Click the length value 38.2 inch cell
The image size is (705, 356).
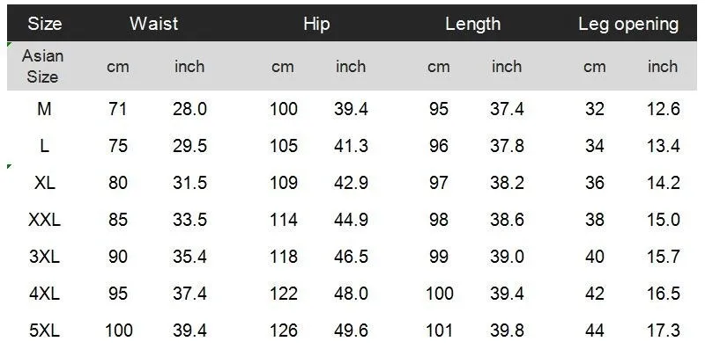tap(507, 184)
